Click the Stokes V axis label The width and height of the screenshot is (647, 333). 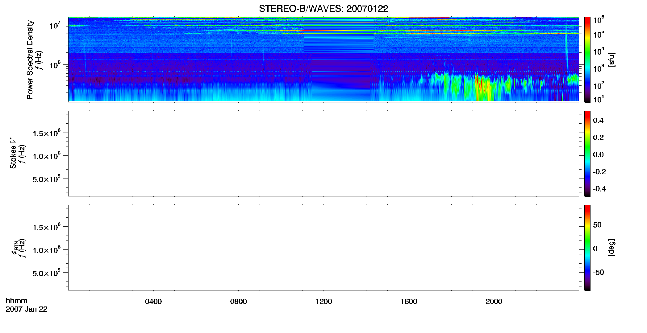point(13,153)
